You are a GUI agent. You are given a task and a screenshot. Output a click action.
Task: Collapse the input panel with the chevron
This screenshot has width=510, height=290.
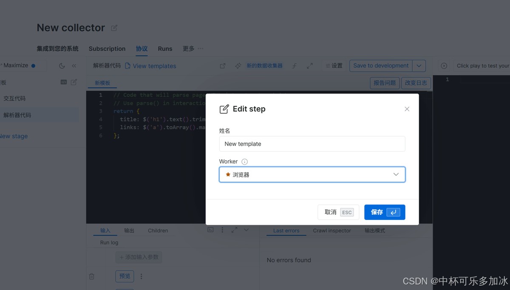246,230
